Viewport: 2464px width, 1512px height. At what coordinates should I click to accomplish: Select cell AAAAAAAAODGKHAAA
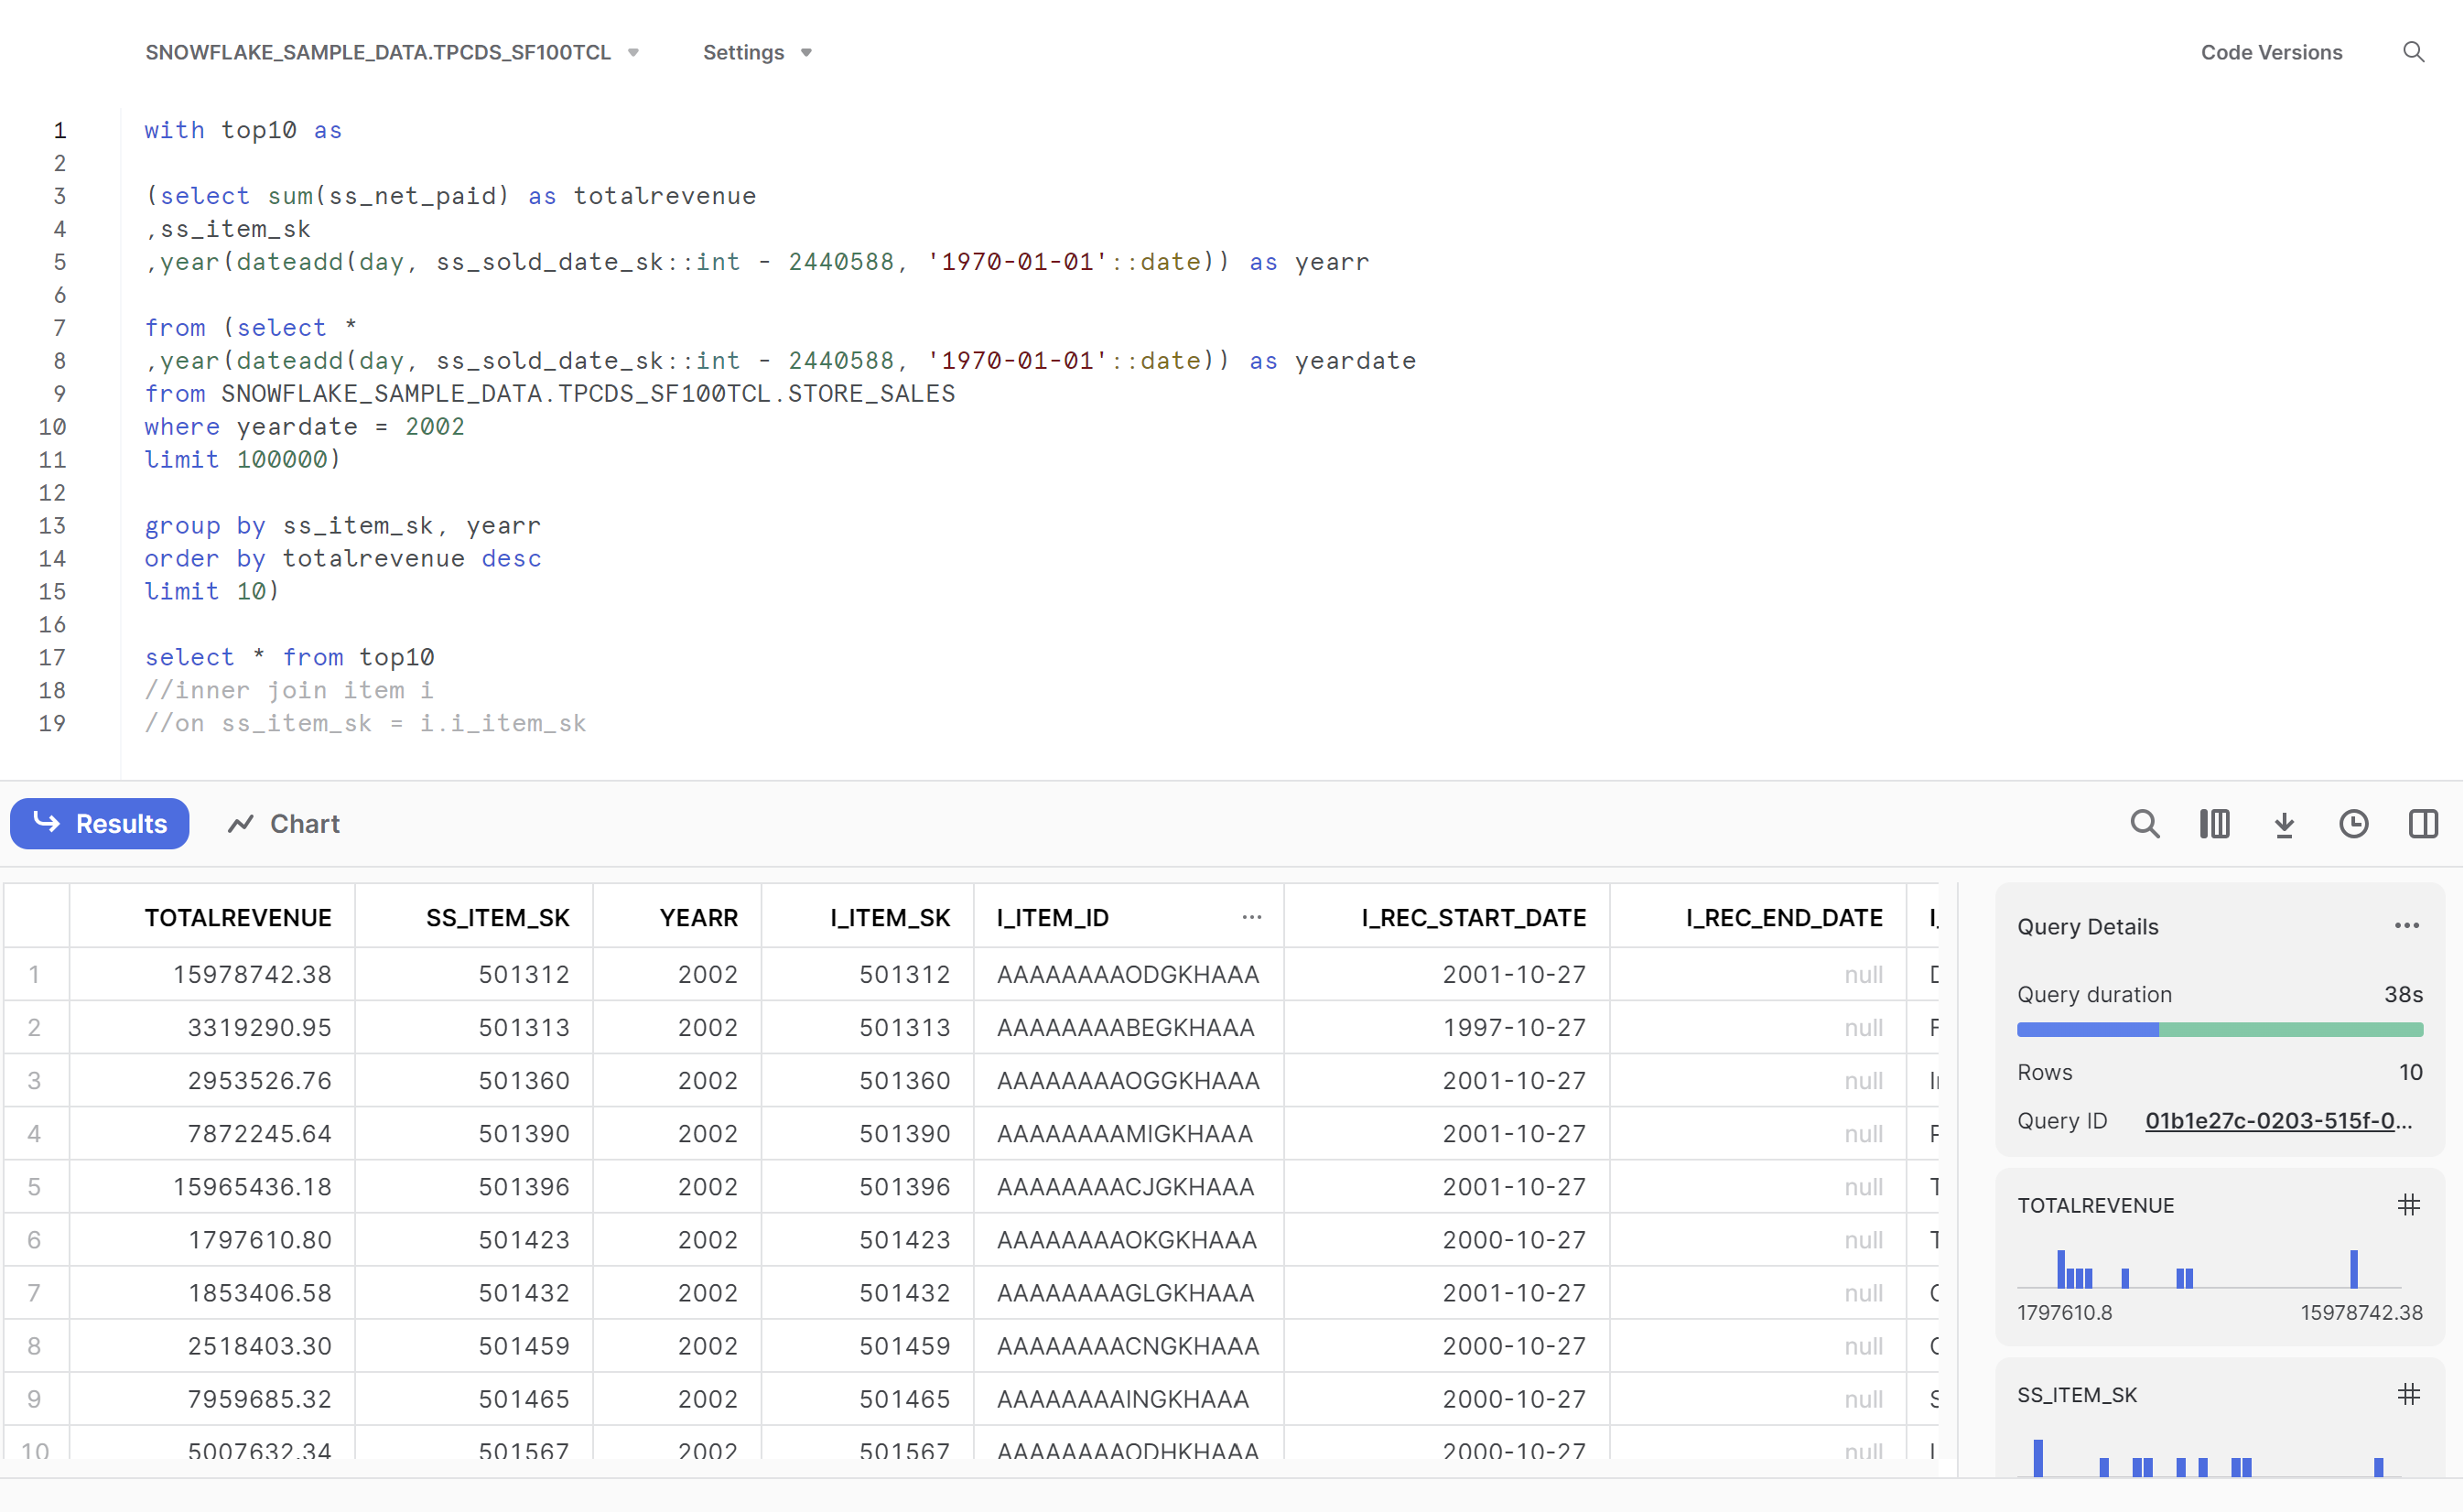(1129, 975)
